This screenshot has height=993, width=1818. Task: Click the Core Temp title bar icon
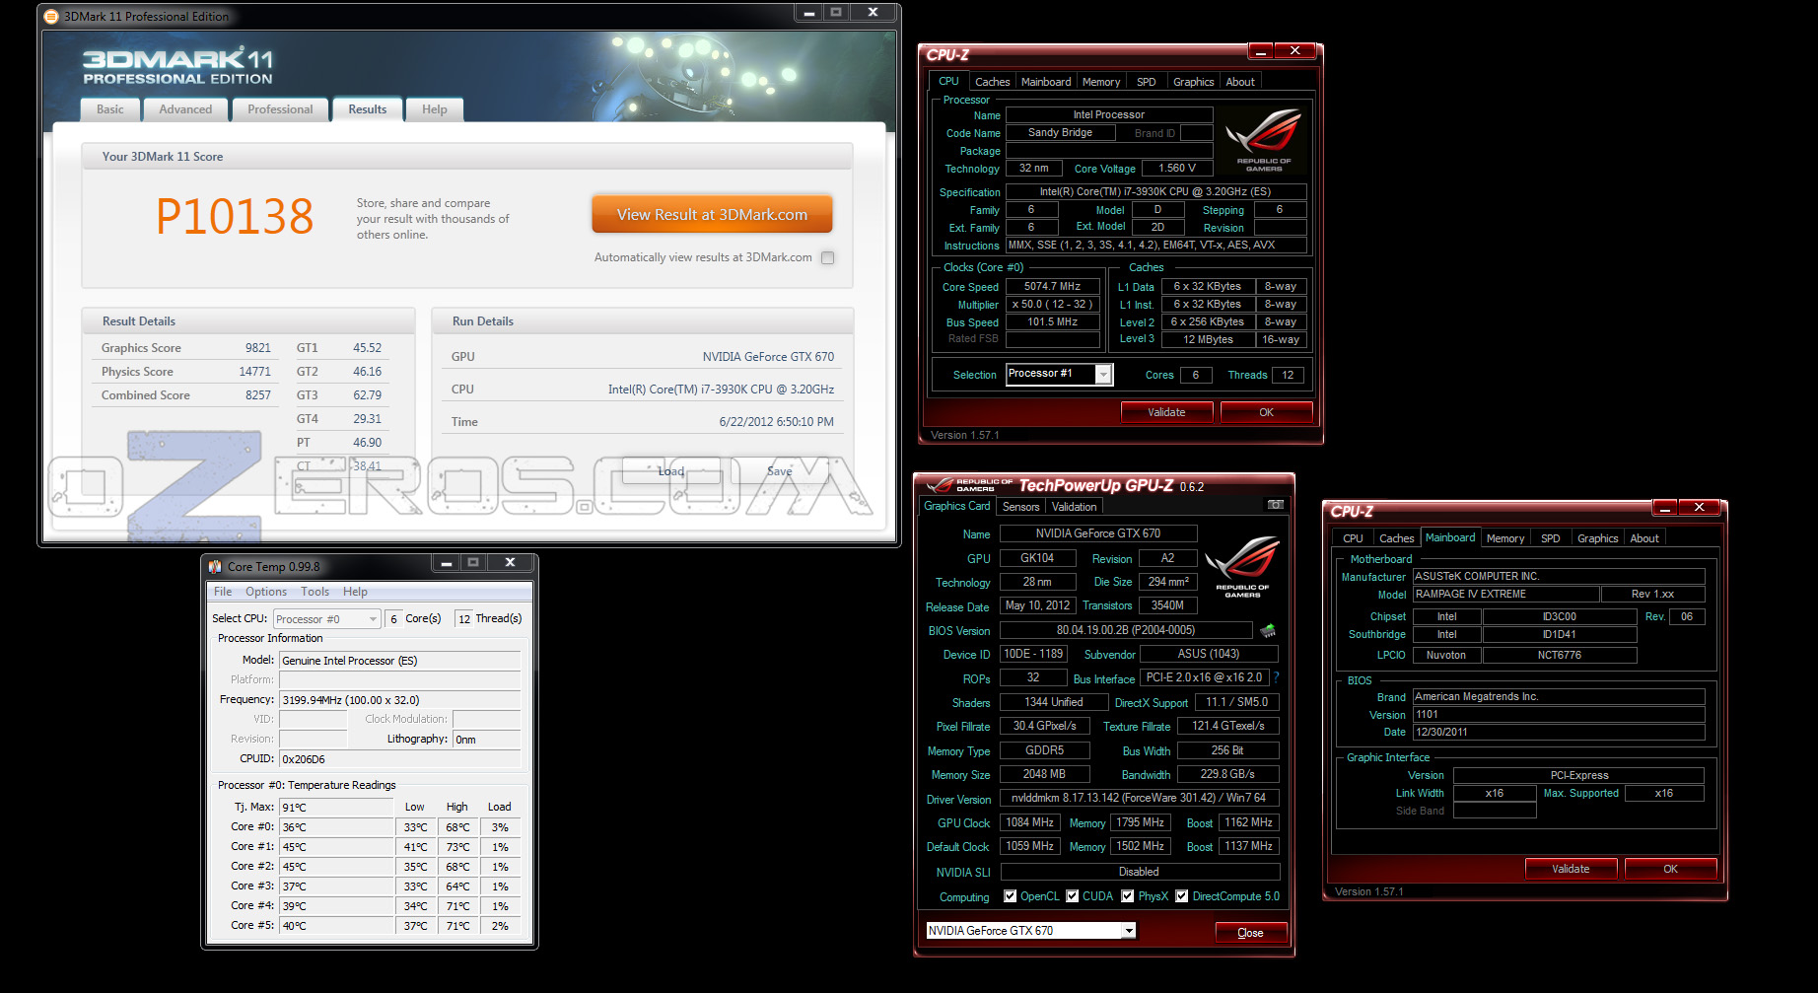pos(215,566)
